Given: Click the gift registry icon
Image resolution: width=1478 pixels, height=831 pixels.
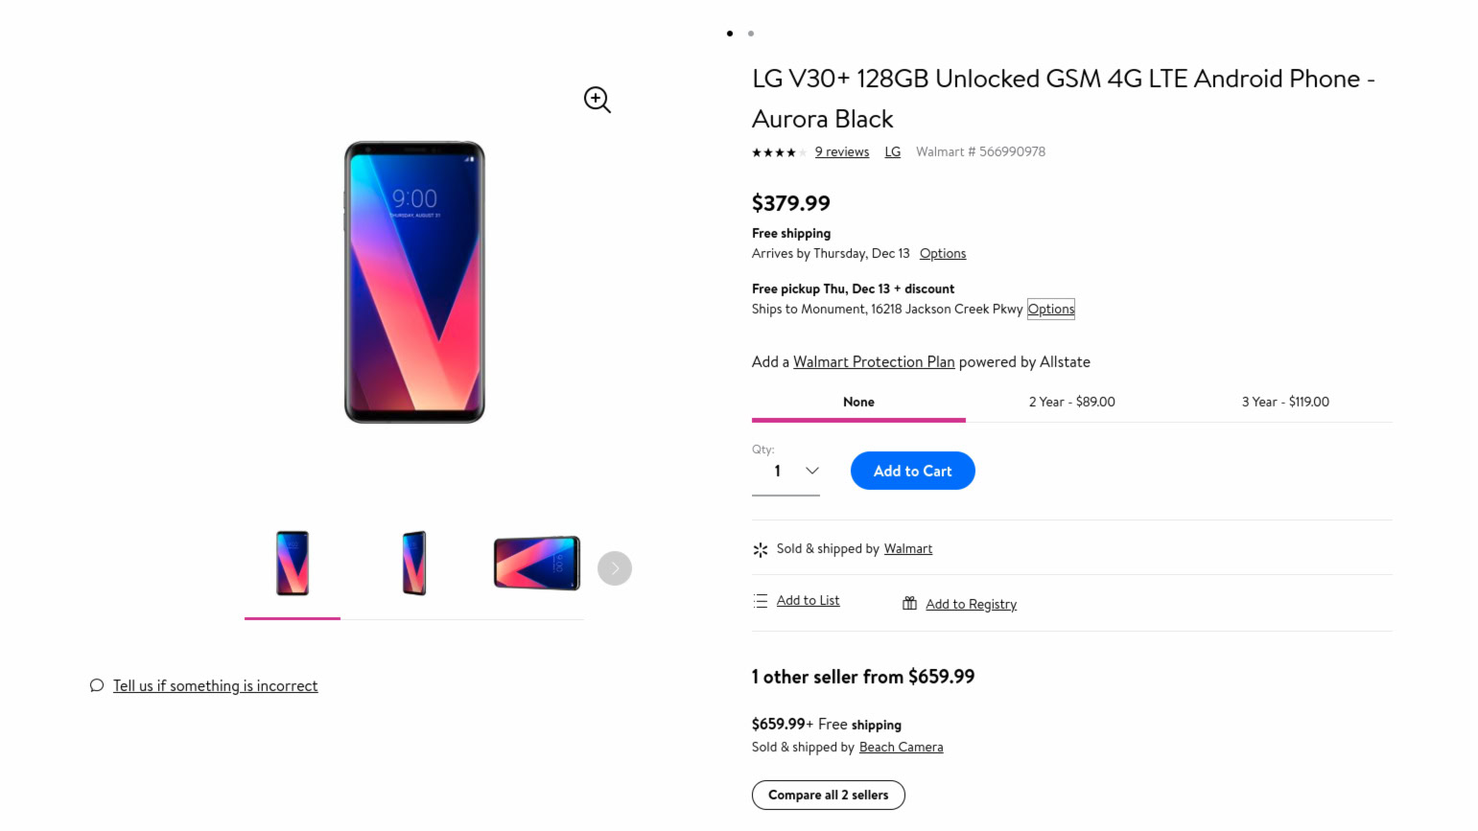Looking at the screenshot, I should click(x=909, y=603).
